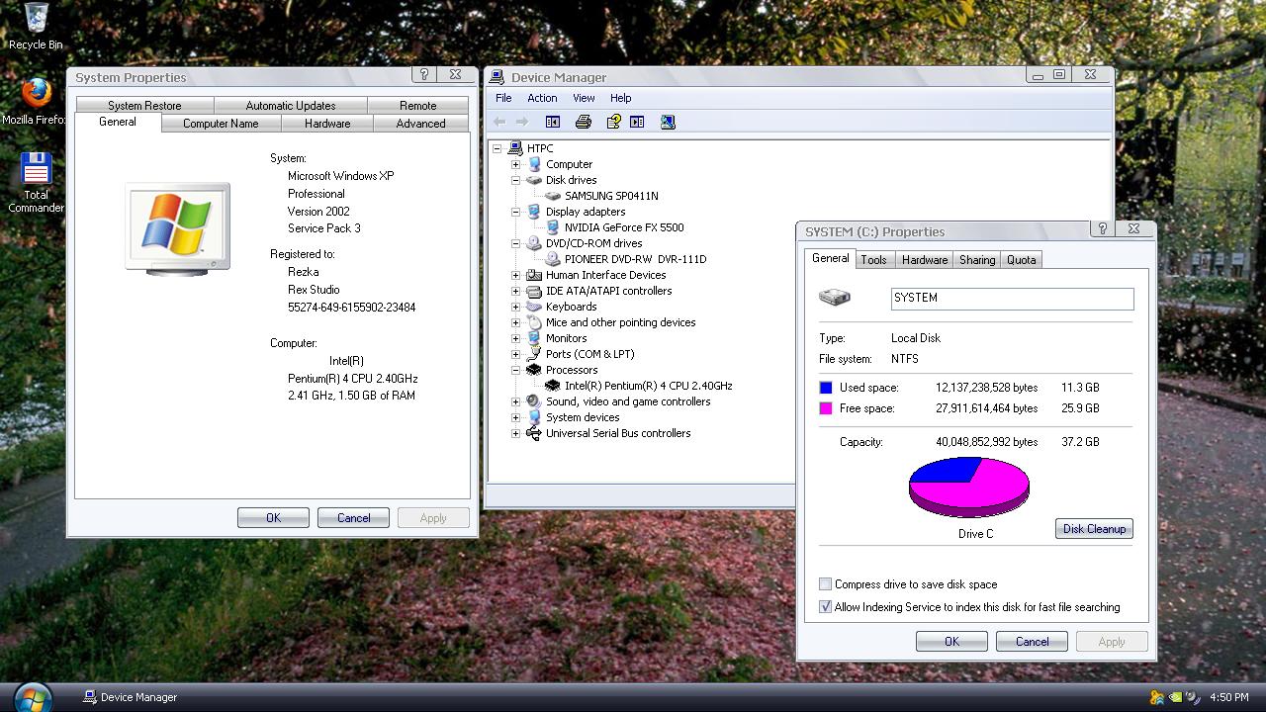Open the Help menu

[620, 98]
